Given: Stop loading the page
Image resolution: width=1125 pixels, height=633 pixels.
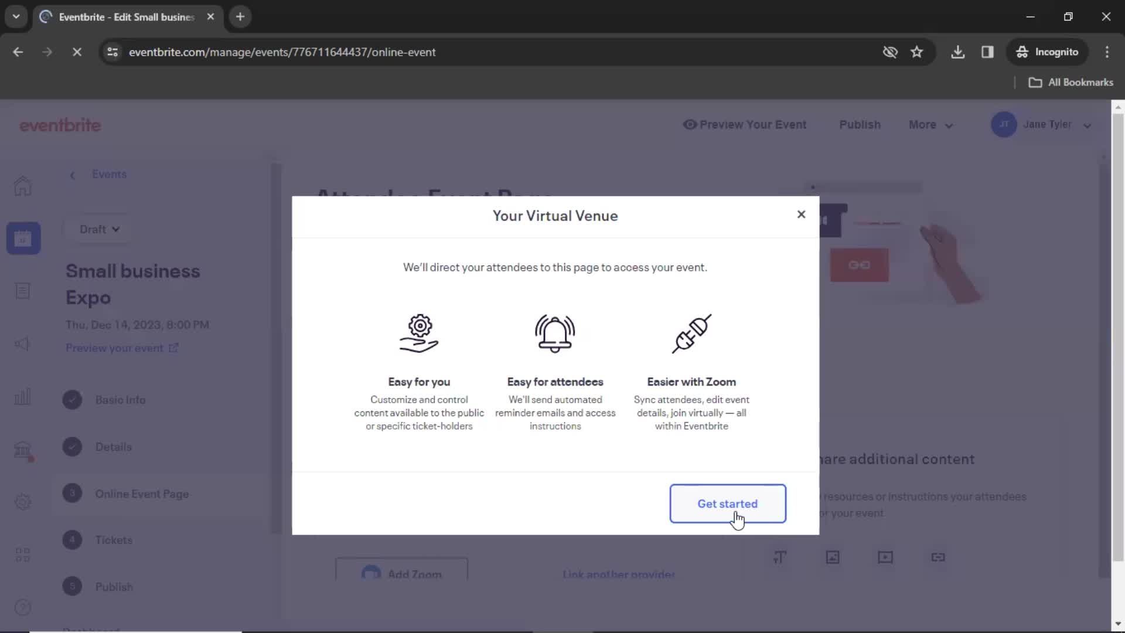Looking at the screenshot, I should [77, 52].
